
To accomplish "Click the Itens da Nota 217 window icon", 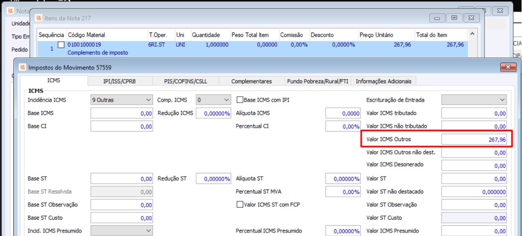I will [x=39, y=18].
